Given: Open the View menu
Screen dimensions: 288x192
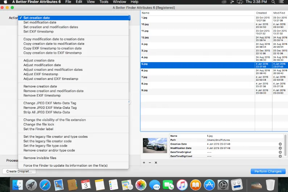Looking at the screenshot, I should point(91,2).
